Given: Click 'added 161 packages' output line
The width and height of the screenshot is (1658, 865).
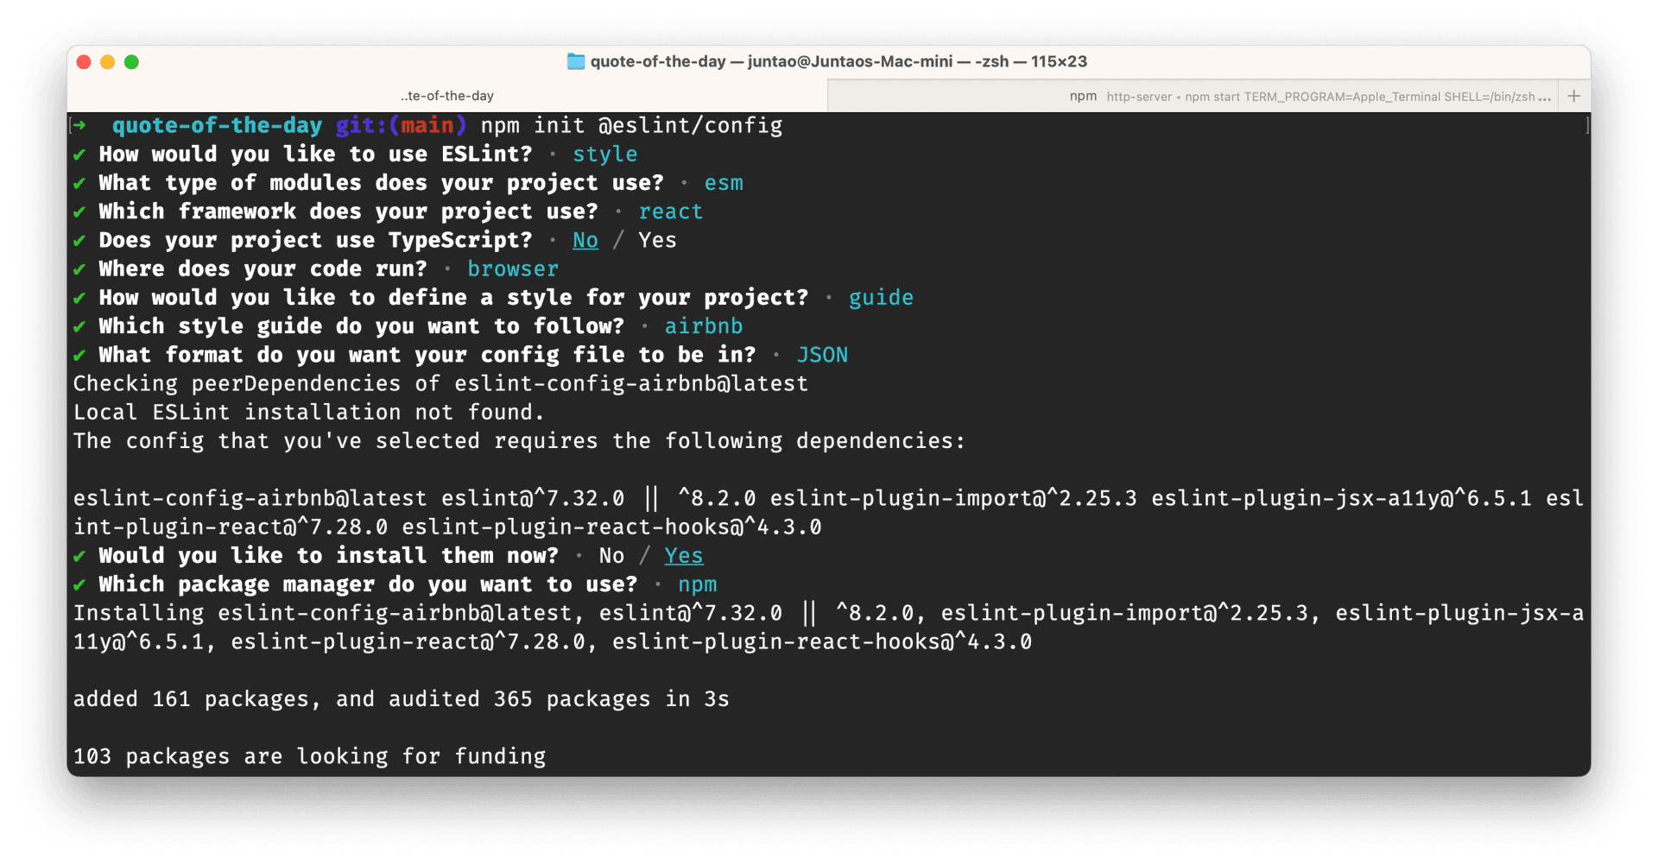Looking at the screenshot, I should [401, 699].
